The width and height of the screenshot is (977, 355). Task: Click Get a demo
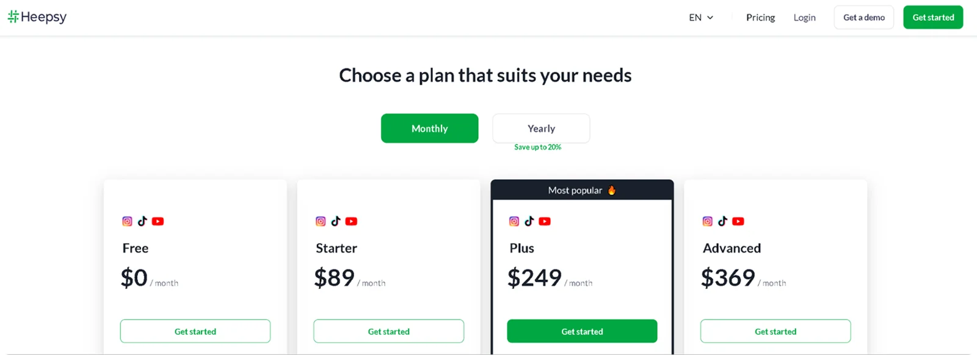point(863,17)
